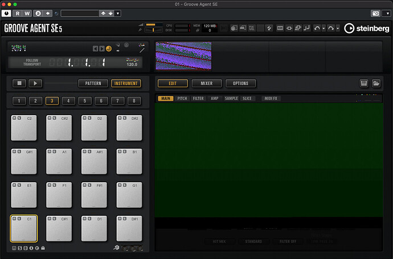
Task: Click the stop playback button
Action: coord(19,83)
